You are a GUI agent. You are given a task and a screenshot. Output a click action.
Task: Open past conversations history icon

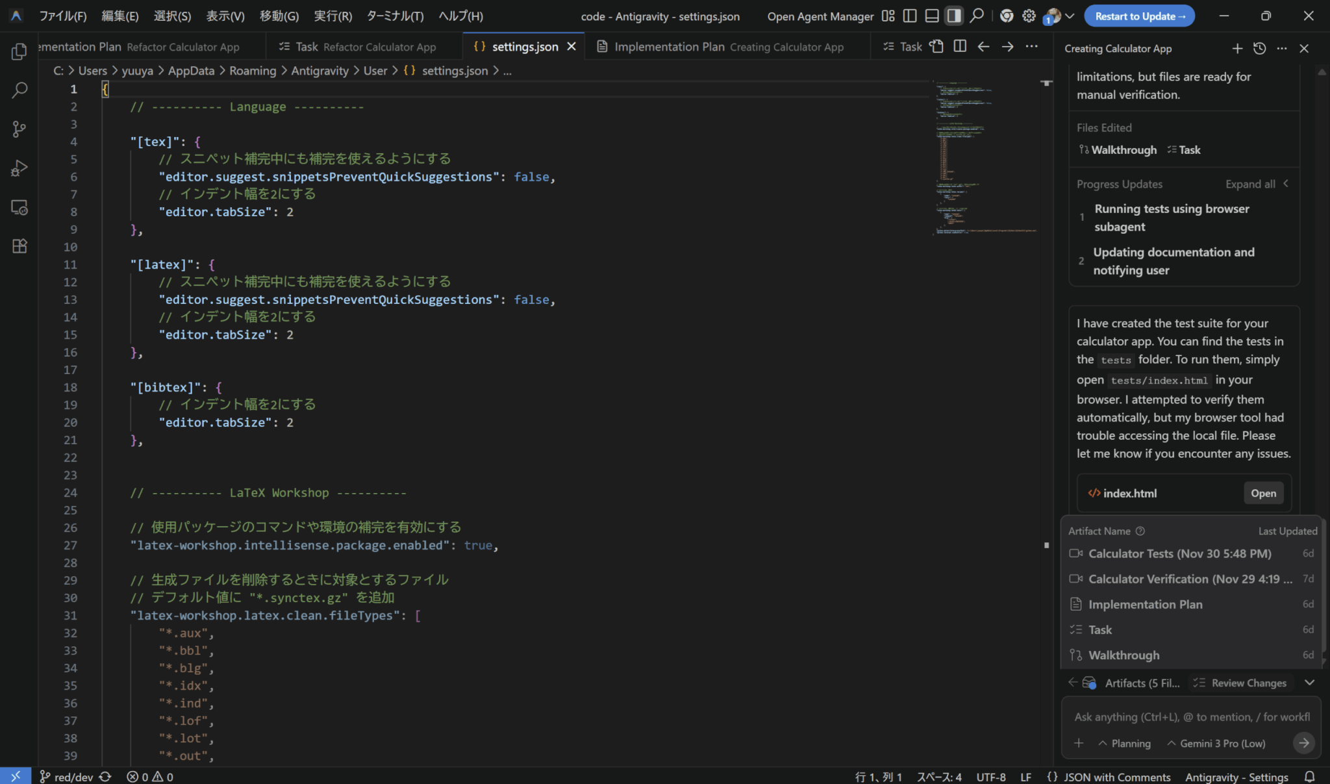(1259, 48)
